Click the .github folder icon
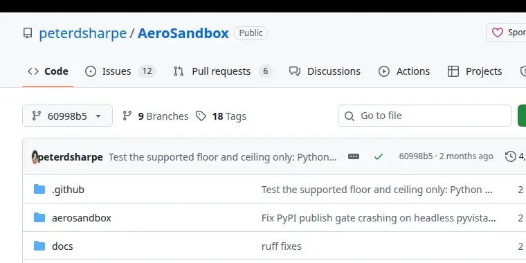The width and height of the screenshot is (526, 263). tap(39, 189)
